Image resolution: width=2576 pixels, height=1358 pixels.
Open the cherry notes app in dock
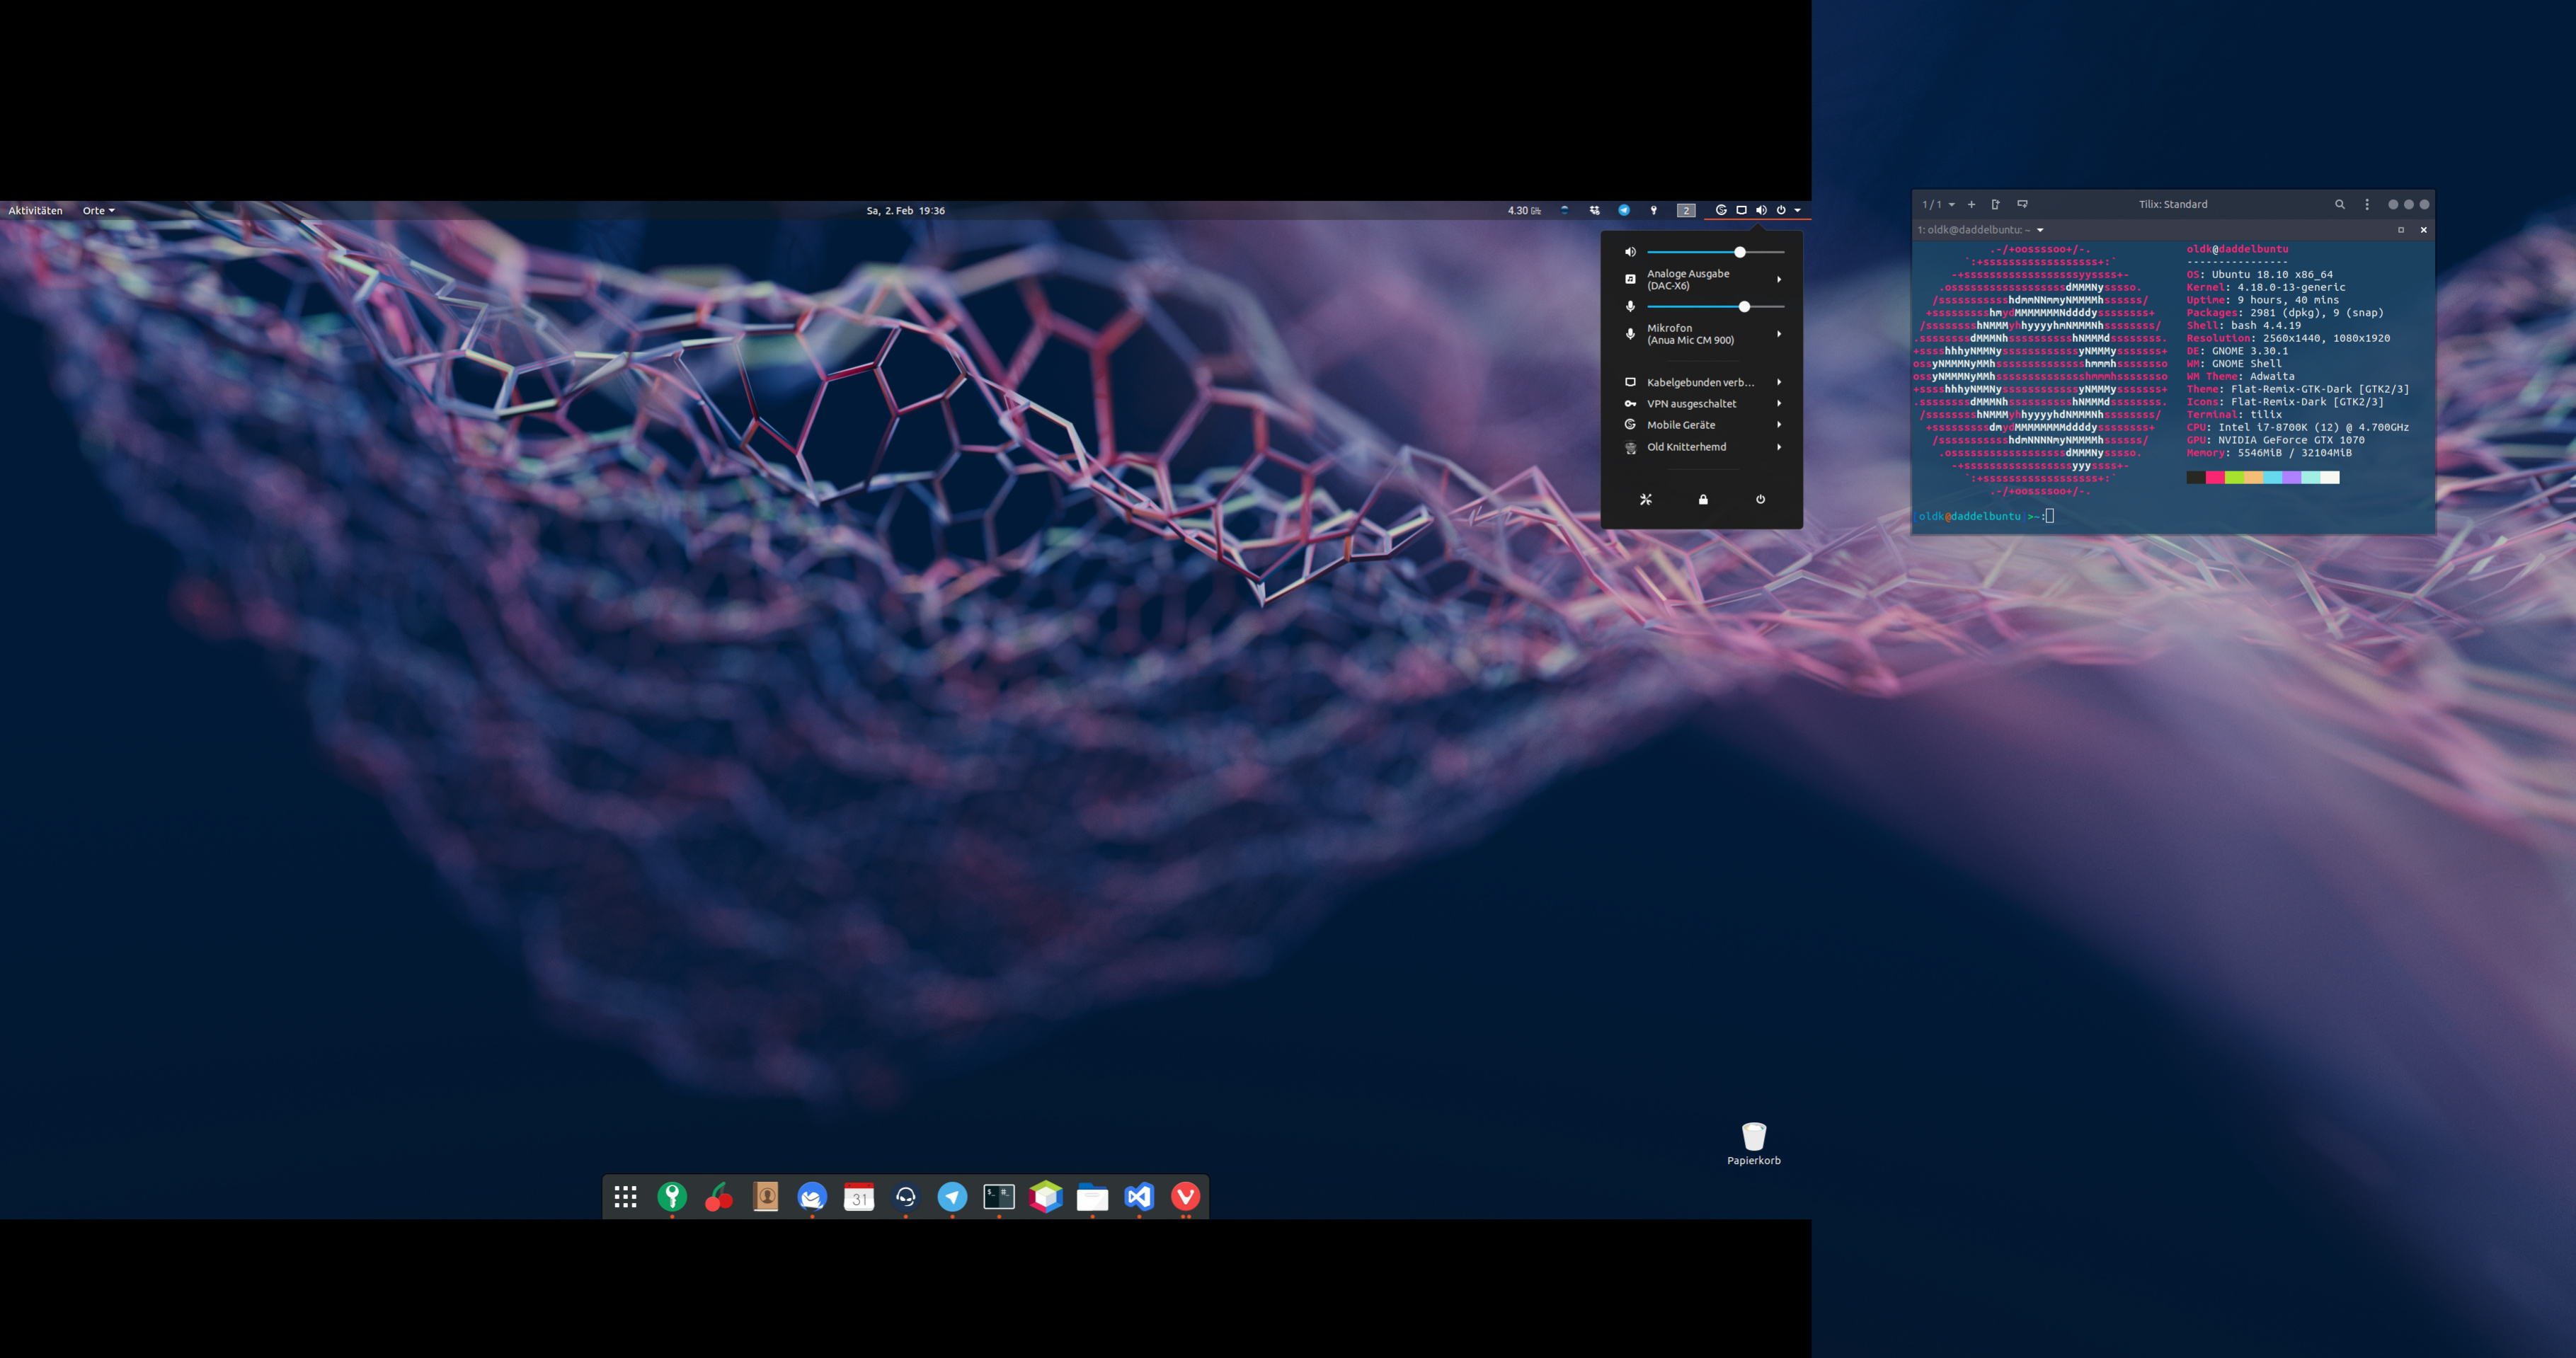(x=719, y=1197)
